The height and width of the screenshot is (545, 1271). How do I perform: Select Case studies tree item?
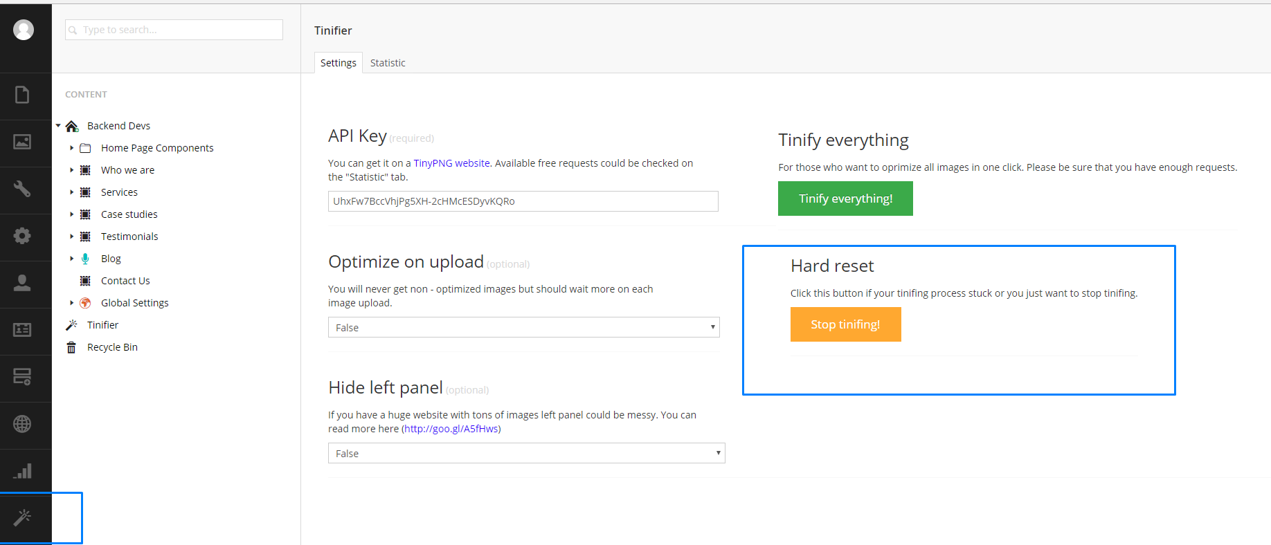click(129, 214)
